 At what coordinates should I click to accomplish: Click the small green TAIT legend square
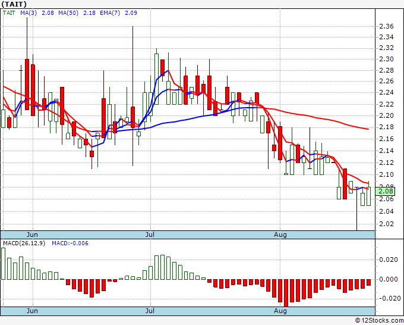tap(4, 12)
